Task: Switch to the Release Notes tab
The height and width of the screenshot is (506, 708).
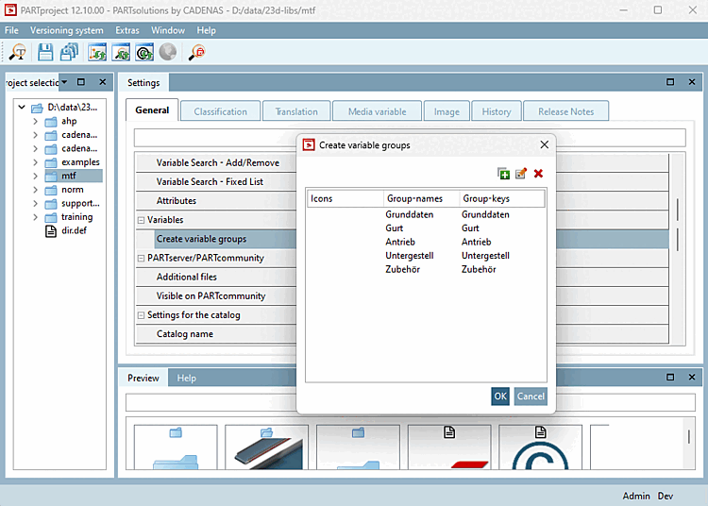Action: 565,111
